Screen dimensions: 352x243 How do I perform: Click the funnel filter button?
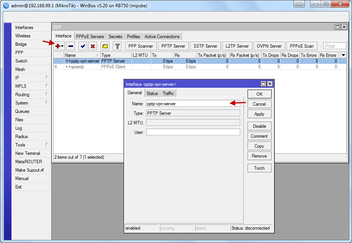tap(117, 46)
